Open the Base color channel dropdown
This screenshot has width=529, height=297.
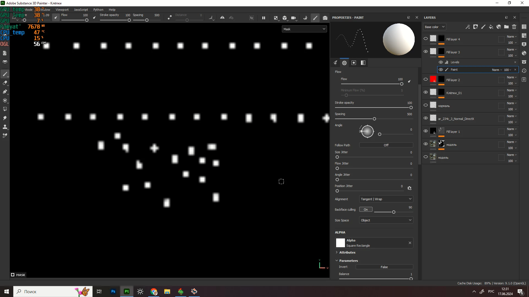(x=434, y=27)
